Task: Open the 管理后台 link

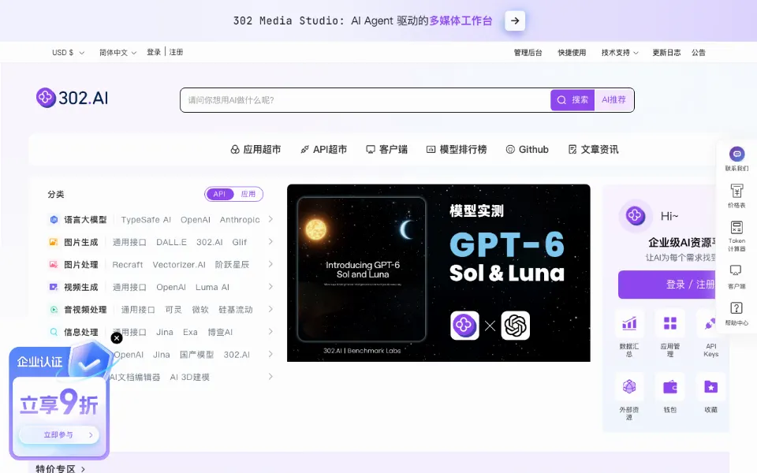Action: 528,53
